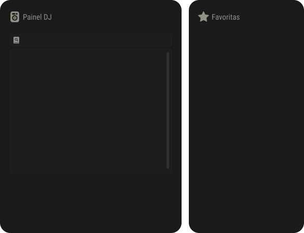Click the Favoritas panel header area
Image resolution: width=304 pixels, height=233 pixels.
pos(246,17)
